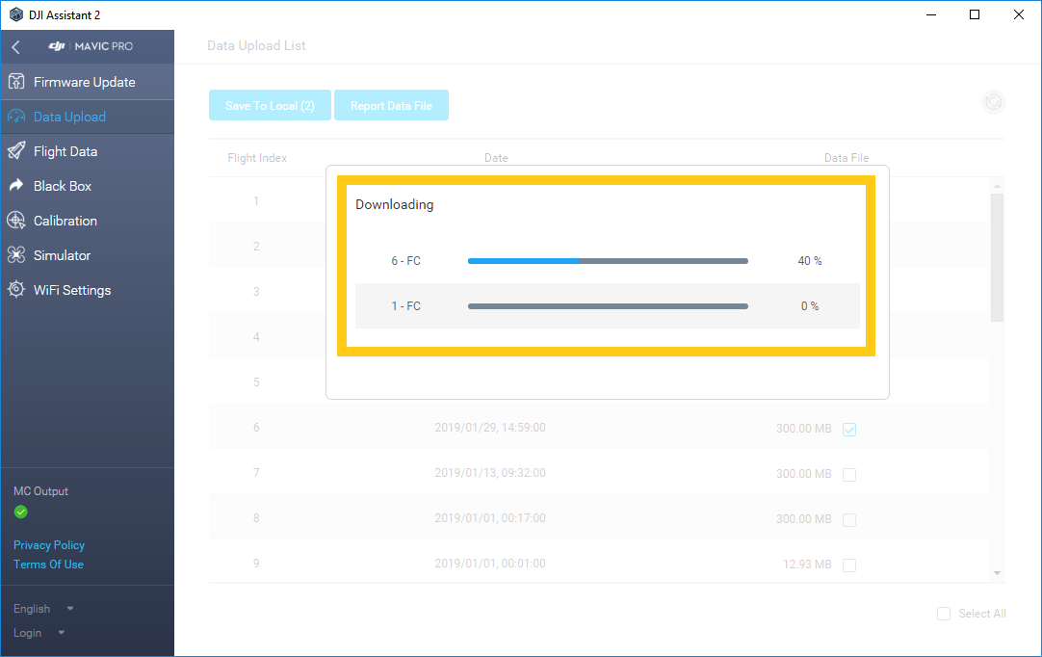The image size is (1042, 657).
Task: Click the Report Data File button
Action: [x=391, y=105]
